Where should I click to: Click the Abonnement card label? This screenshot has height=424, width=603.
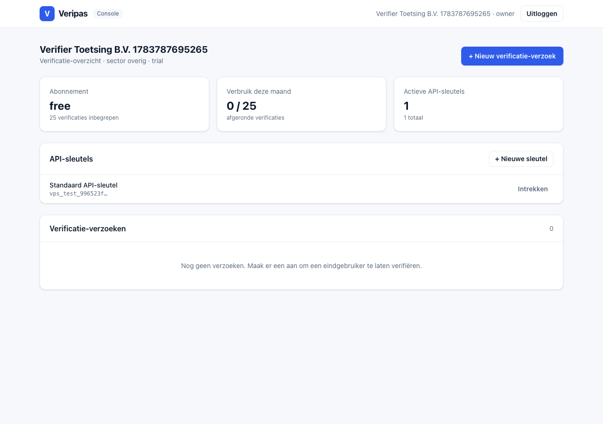[69, 91]
